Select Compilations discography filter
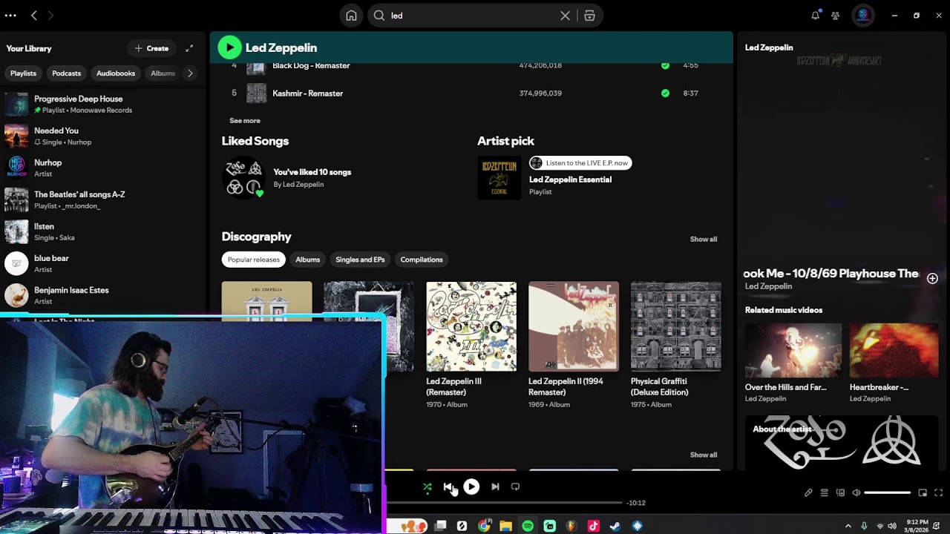This screenshot has height=534, width=950. 422,260
